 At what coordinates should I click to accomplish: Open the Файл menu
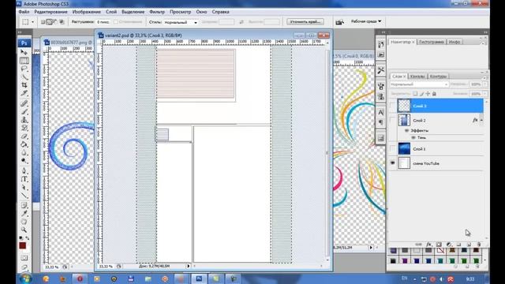click(24, 12)
